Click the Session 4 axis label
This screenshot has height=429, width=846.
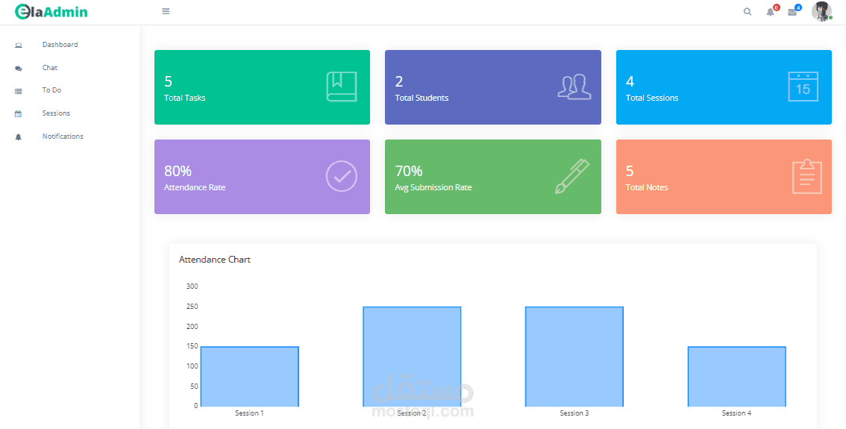pyautogui.click(x=736, y=413)
